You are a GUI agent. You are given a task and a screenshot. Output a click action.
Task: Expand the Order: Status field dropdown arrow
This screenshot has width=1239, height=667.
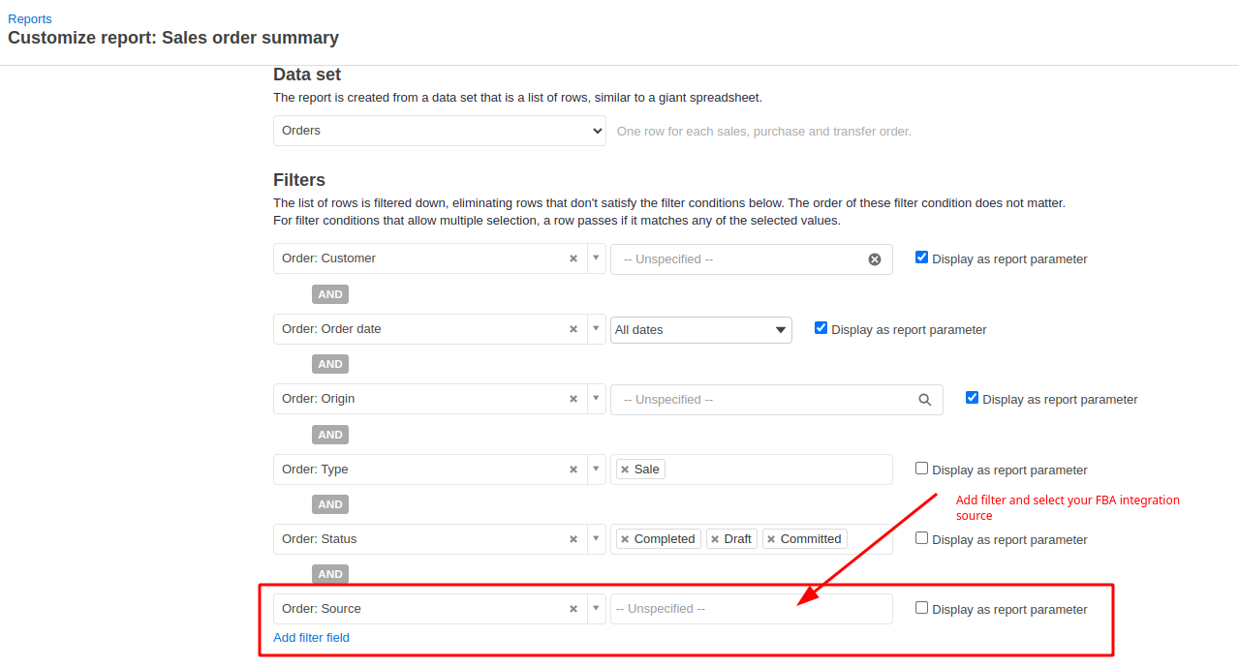point(597,539)
